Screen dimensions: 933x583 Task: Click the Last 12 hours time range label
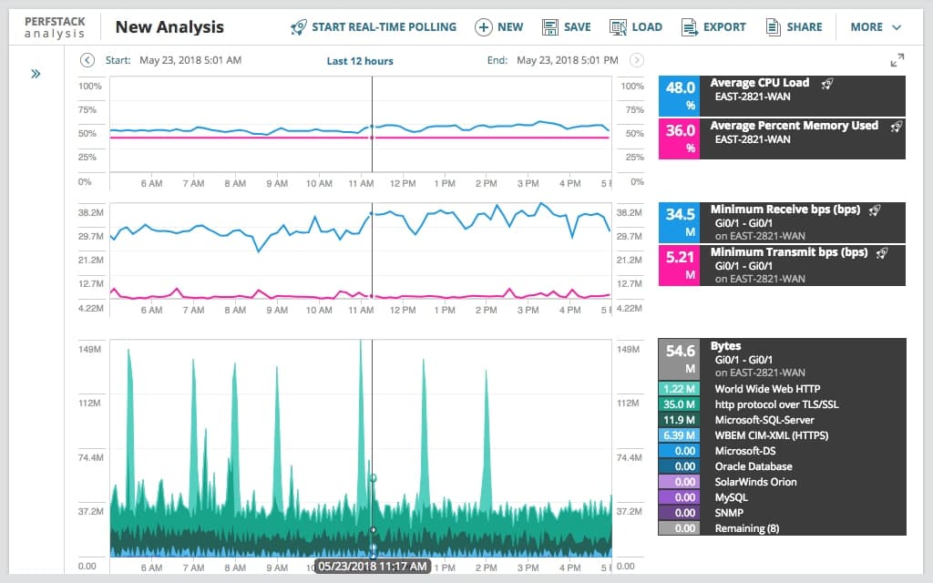360,59
